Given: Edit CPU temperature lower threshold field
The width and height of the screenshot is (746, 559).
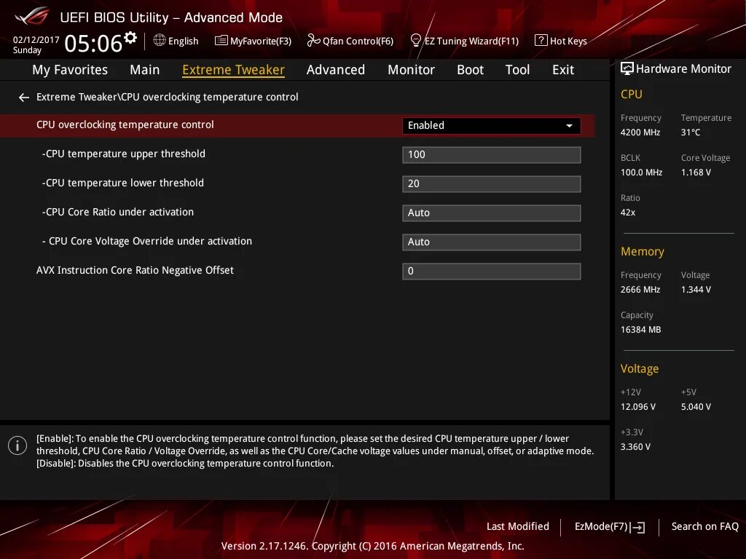Looking at the screenshot, I should coord(492,184).
